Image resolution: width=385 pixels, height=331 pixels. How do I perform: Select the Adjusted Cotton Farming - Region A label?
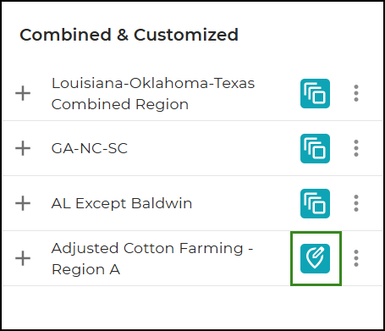click(x=152, y=259)
